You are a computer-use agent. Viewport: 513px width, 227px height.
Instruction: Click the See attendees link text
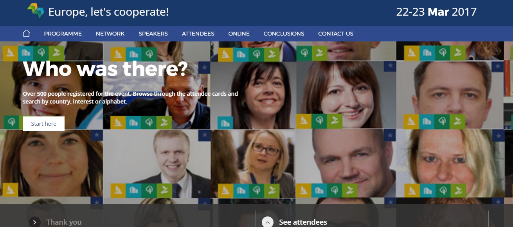point(303,222)
